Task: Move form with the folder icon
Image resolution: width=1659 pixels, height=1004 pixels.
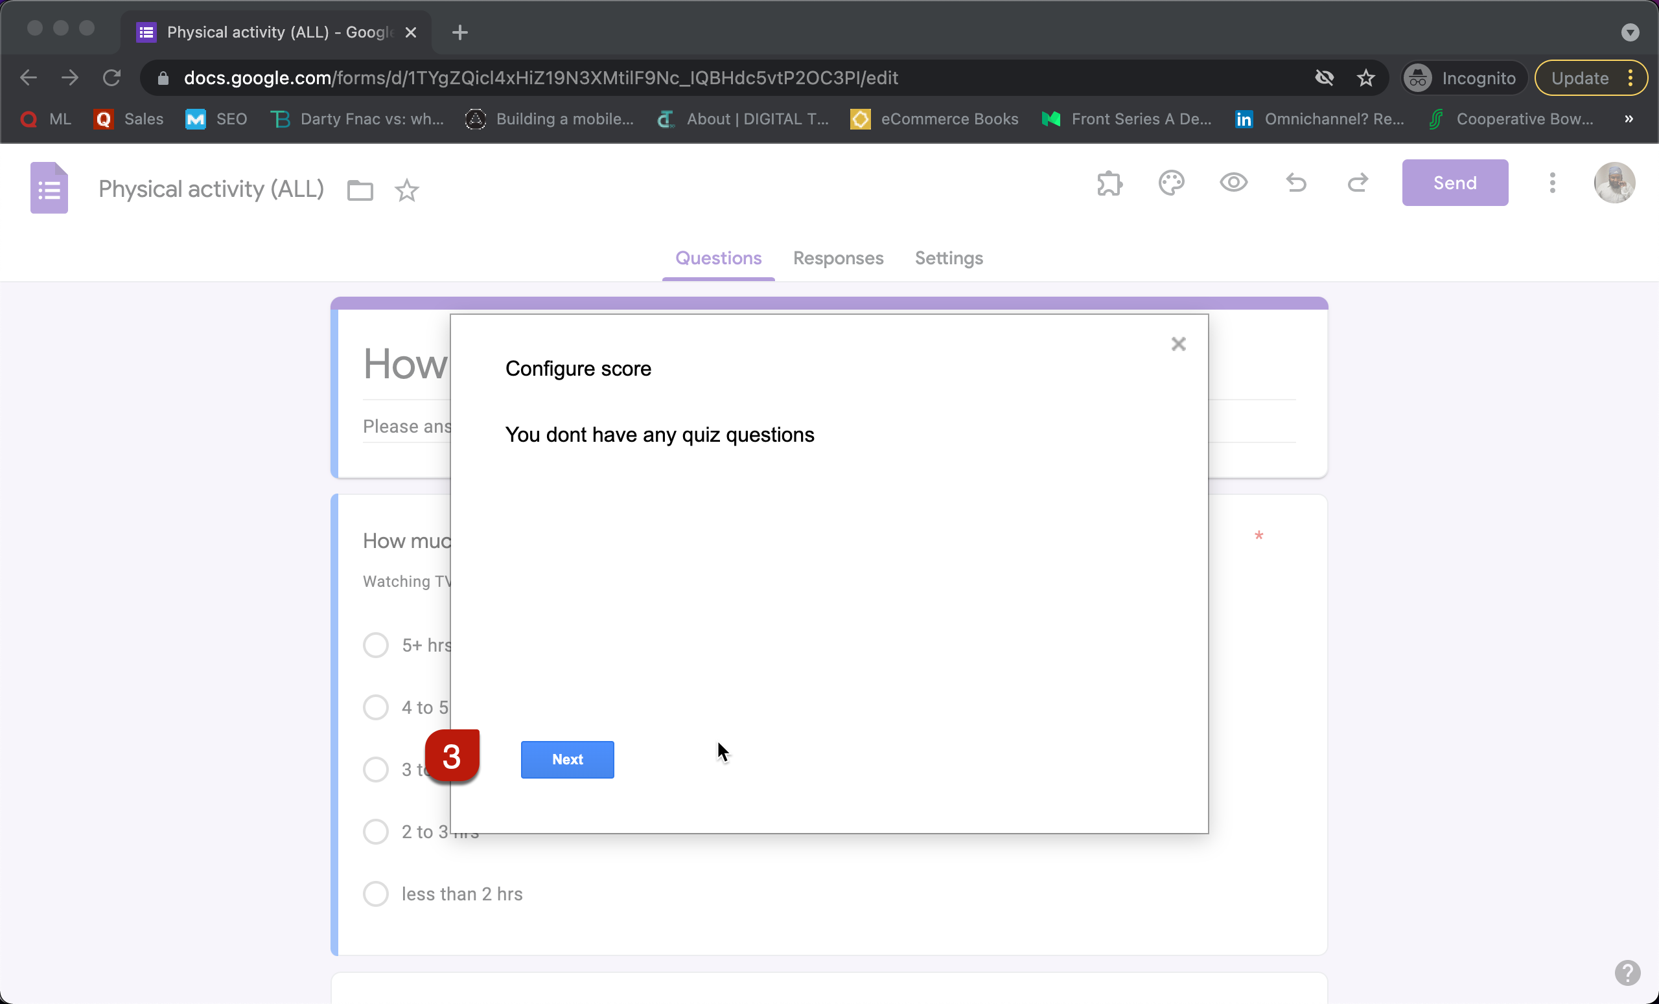Action: coord(360,190)
